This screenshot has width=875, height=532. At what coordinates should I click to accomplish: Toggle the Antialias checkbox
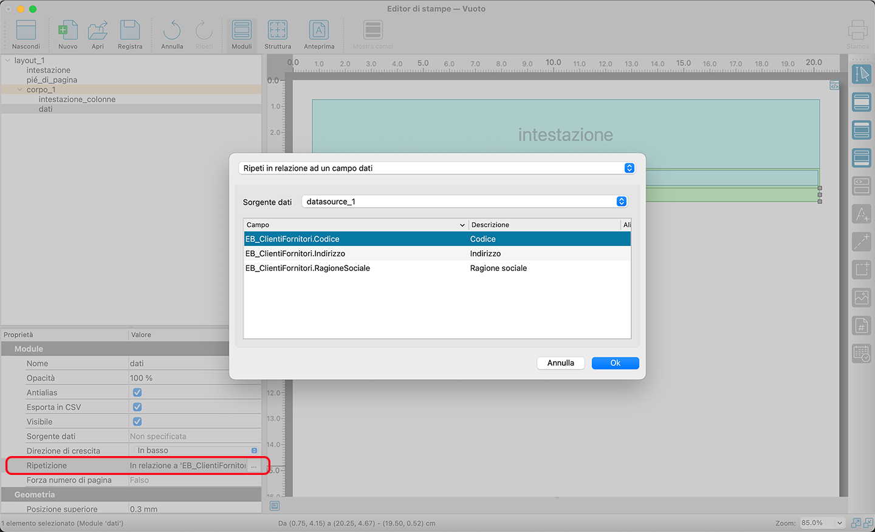[137, 392]
